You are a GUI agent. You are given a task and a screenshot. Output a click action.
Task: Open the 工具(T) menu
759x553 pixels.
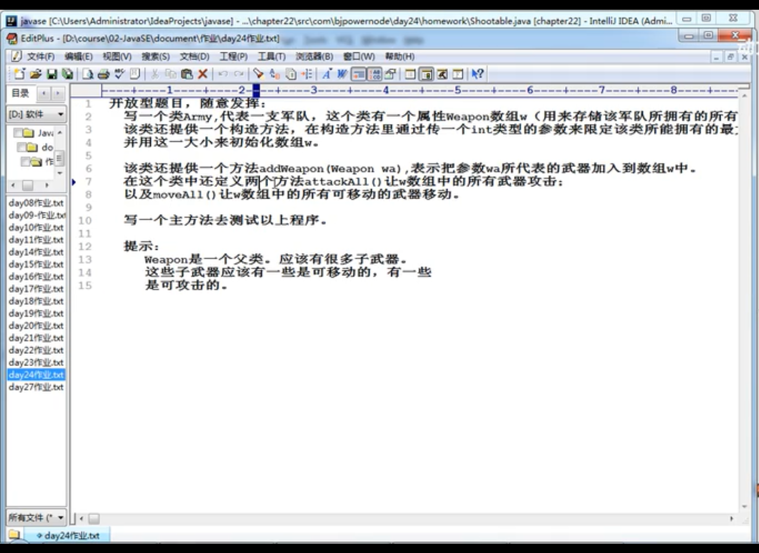(271, 56)
